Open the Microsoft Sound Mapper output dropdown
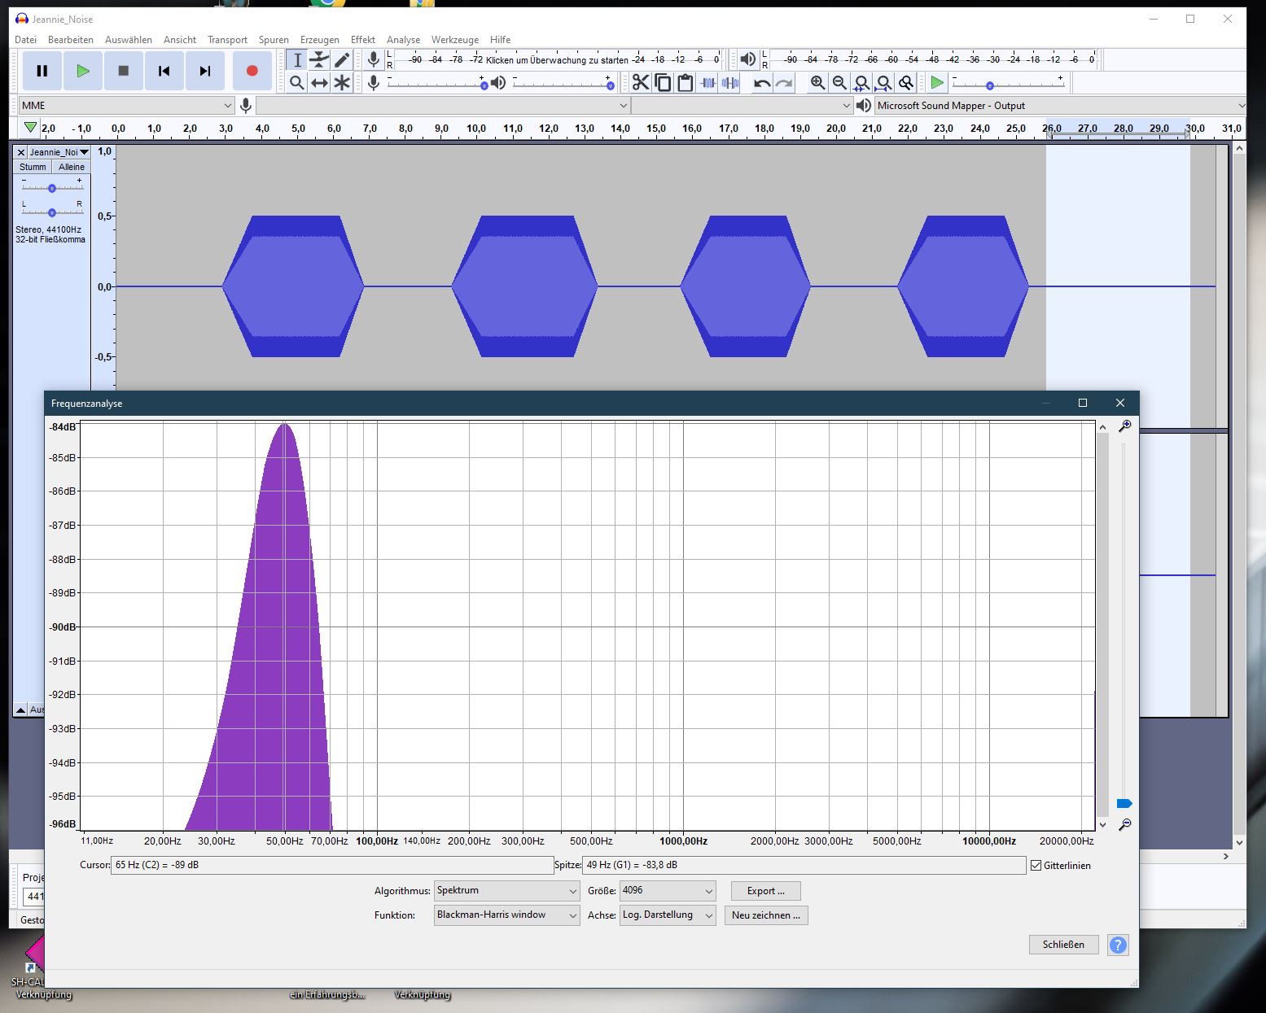The image size is (1266, 1013). tap(1060, 105)
